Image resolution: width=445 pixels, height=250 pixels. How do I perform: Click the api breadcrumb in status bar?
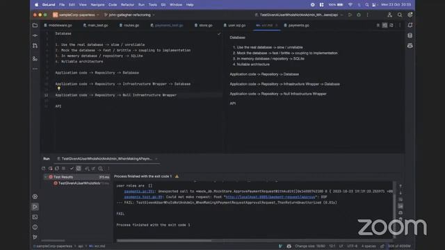tap(81, 246)
